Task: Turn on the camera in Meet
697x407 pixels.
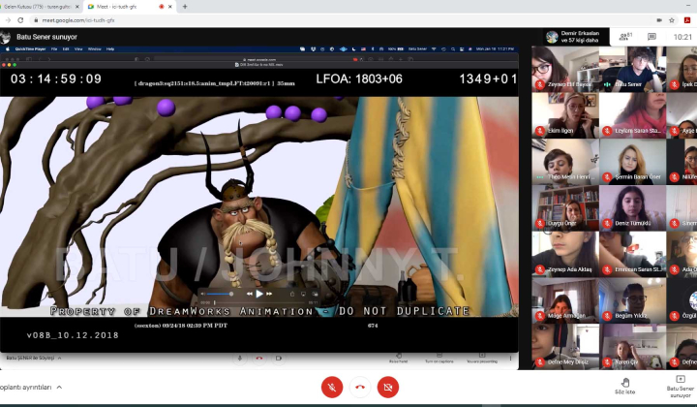Action: [387, 387]
